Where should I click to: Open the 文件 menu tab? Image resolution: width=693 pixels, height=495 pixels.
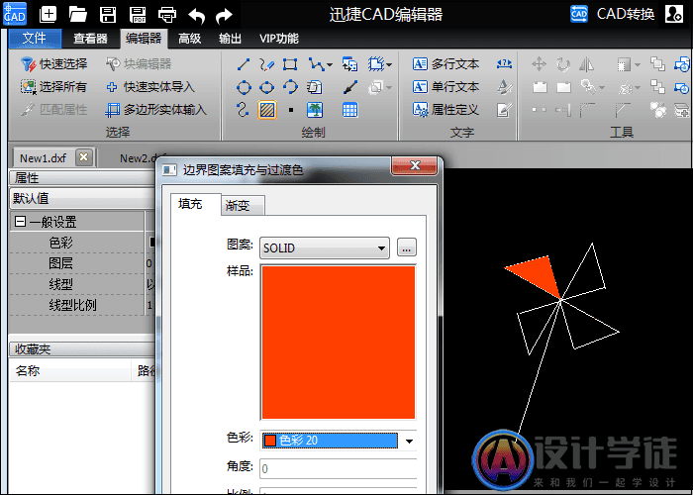[x=35, y=39]
